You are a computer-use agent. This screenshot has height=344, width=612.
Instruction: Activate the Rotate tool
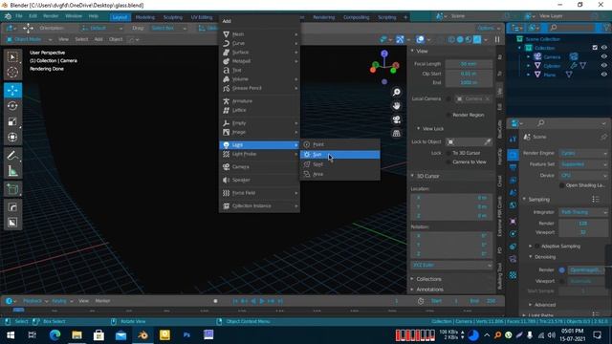tap(12, 106)
